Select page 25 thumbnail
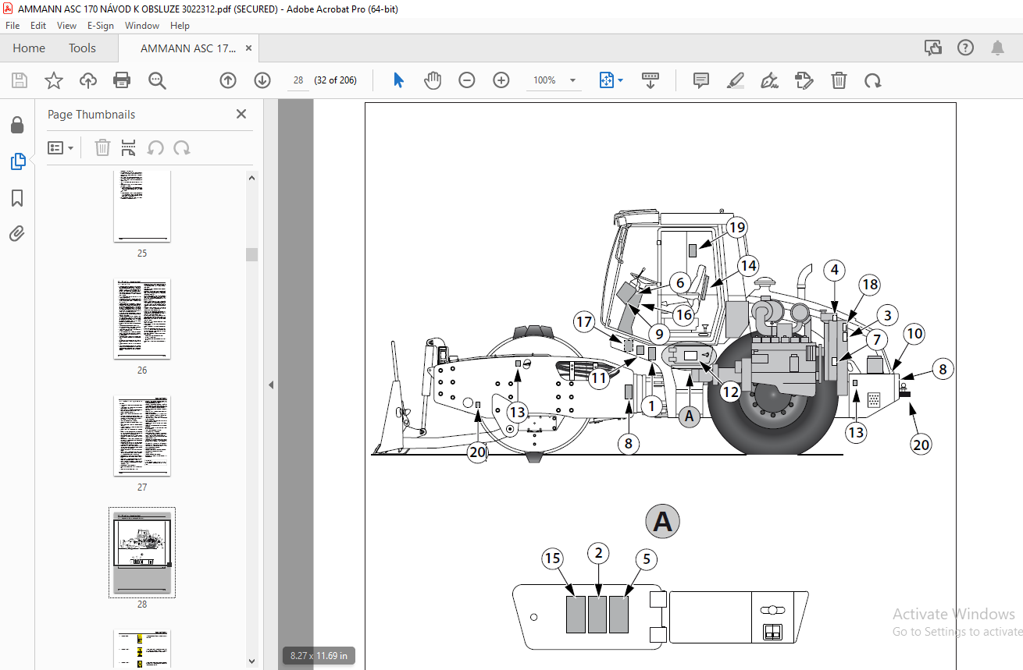 click(x=142, y=206)
